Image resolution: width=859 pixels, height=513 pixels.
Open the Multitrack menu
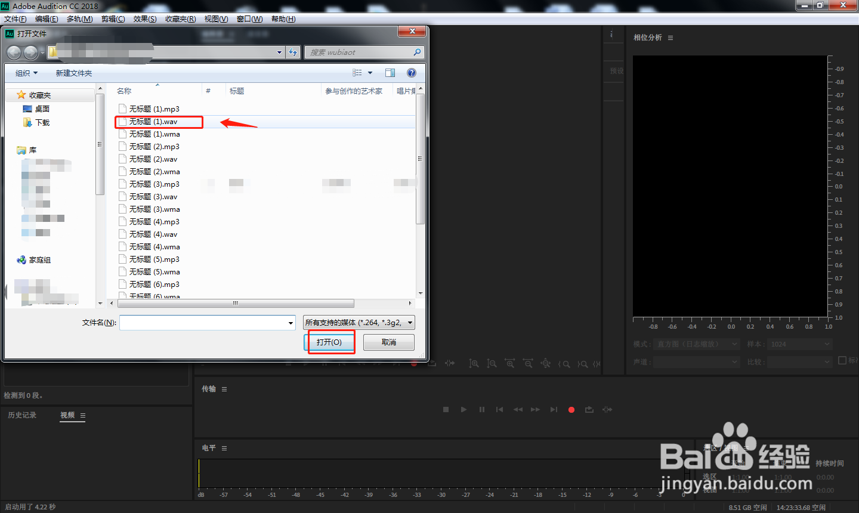(x=80, y=19)
